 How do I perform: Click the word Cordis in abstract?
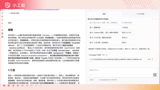tap(45, 58)
